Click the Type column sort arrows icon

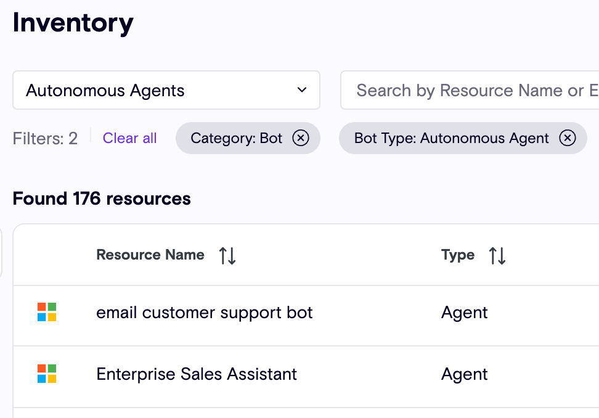pyautogui.click(x=497, y=255)
